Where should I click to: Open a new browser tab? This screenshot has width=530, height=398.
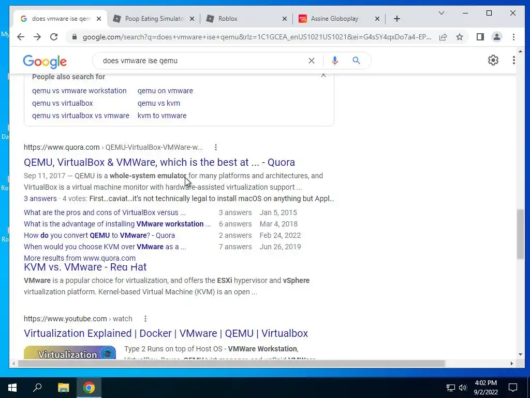tap(397, 19)
